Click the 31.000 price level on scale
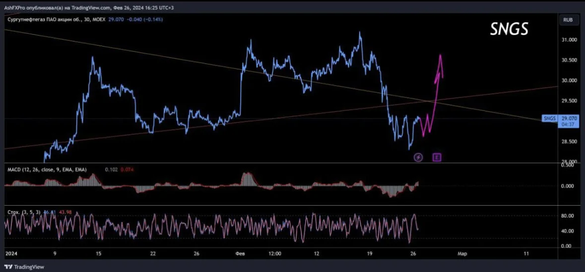This screenshot has height=272, width=585. [x=568, y=40]
